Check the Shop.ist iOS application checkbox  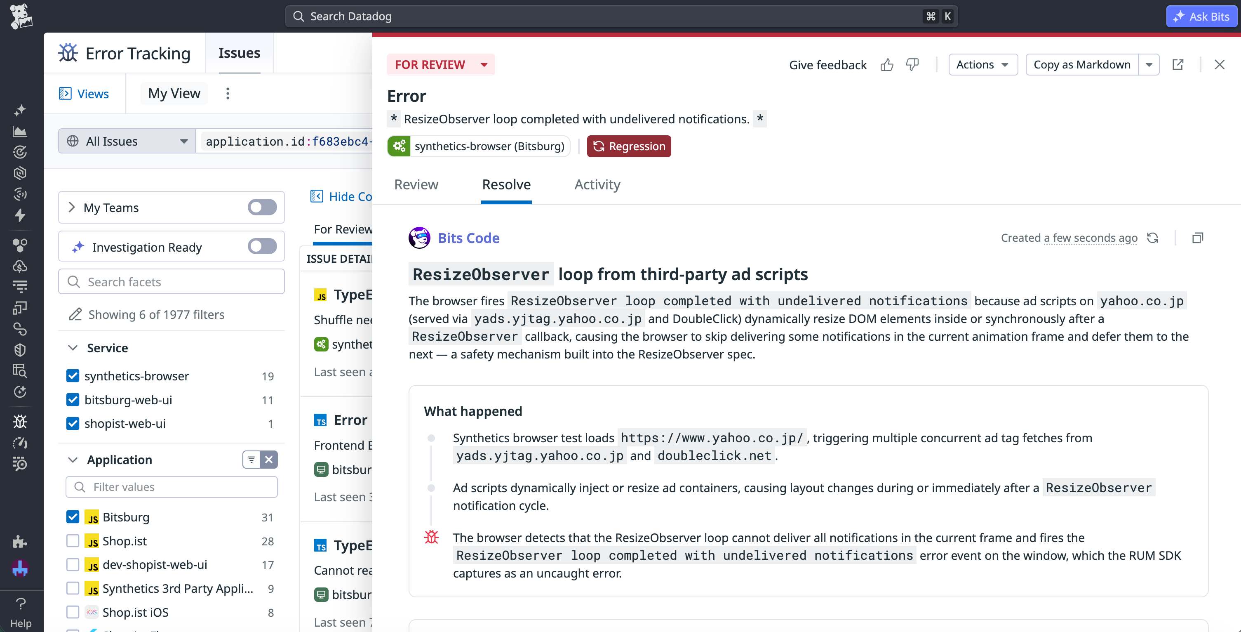coord(73,612)
